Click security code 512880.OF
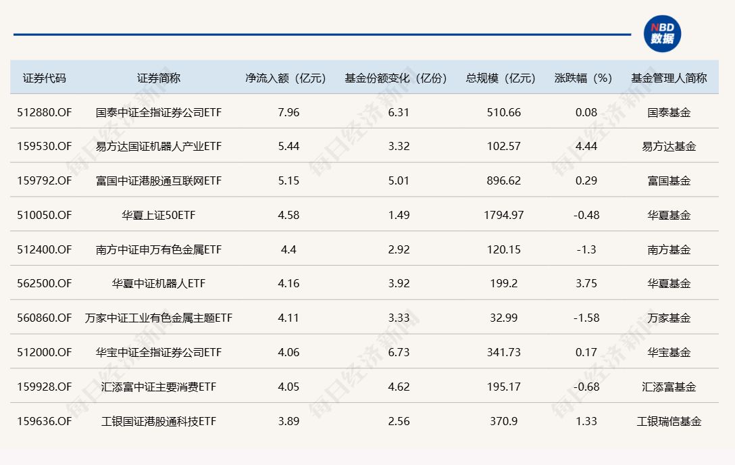735x465 pixels. point(45,112)
